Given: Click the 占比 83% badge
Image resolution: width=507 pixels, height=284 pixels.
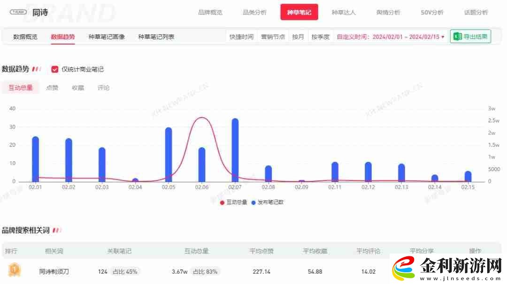Looking at the screenshot, I should tap(205, 272).
